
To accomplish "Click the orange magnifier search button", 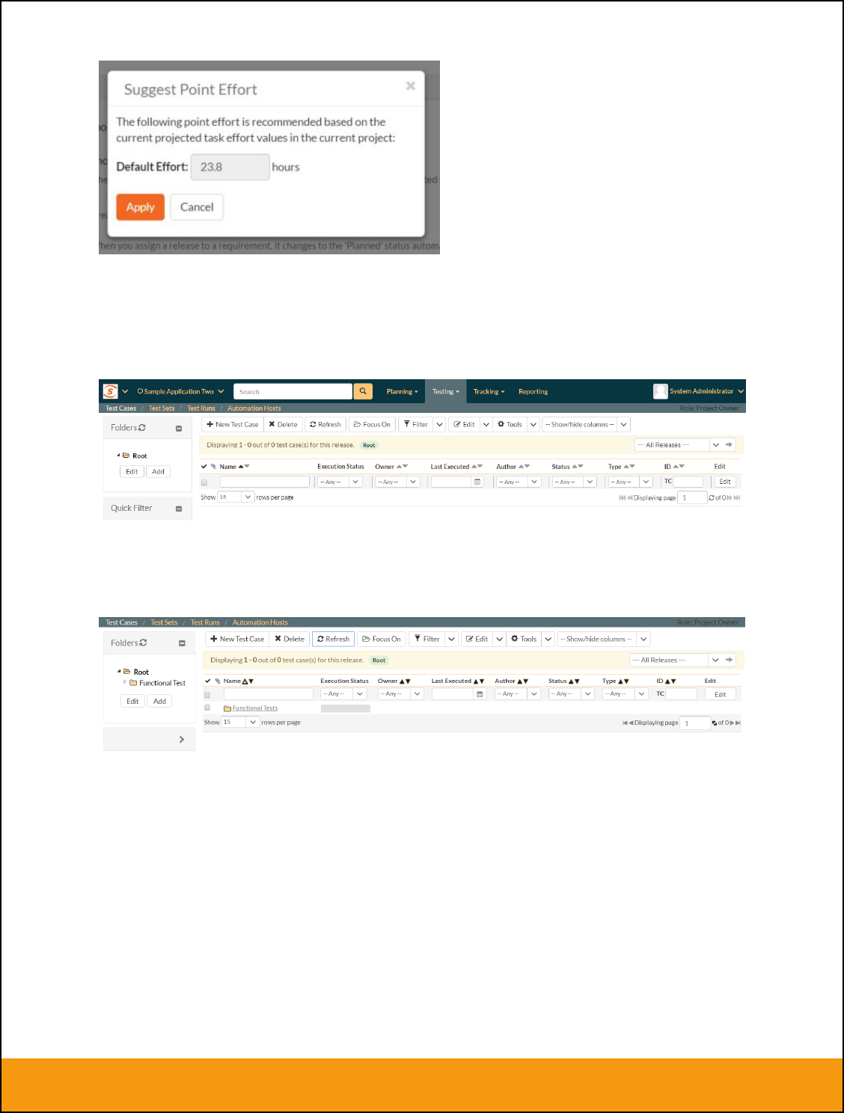I will [x=363, y=391].
